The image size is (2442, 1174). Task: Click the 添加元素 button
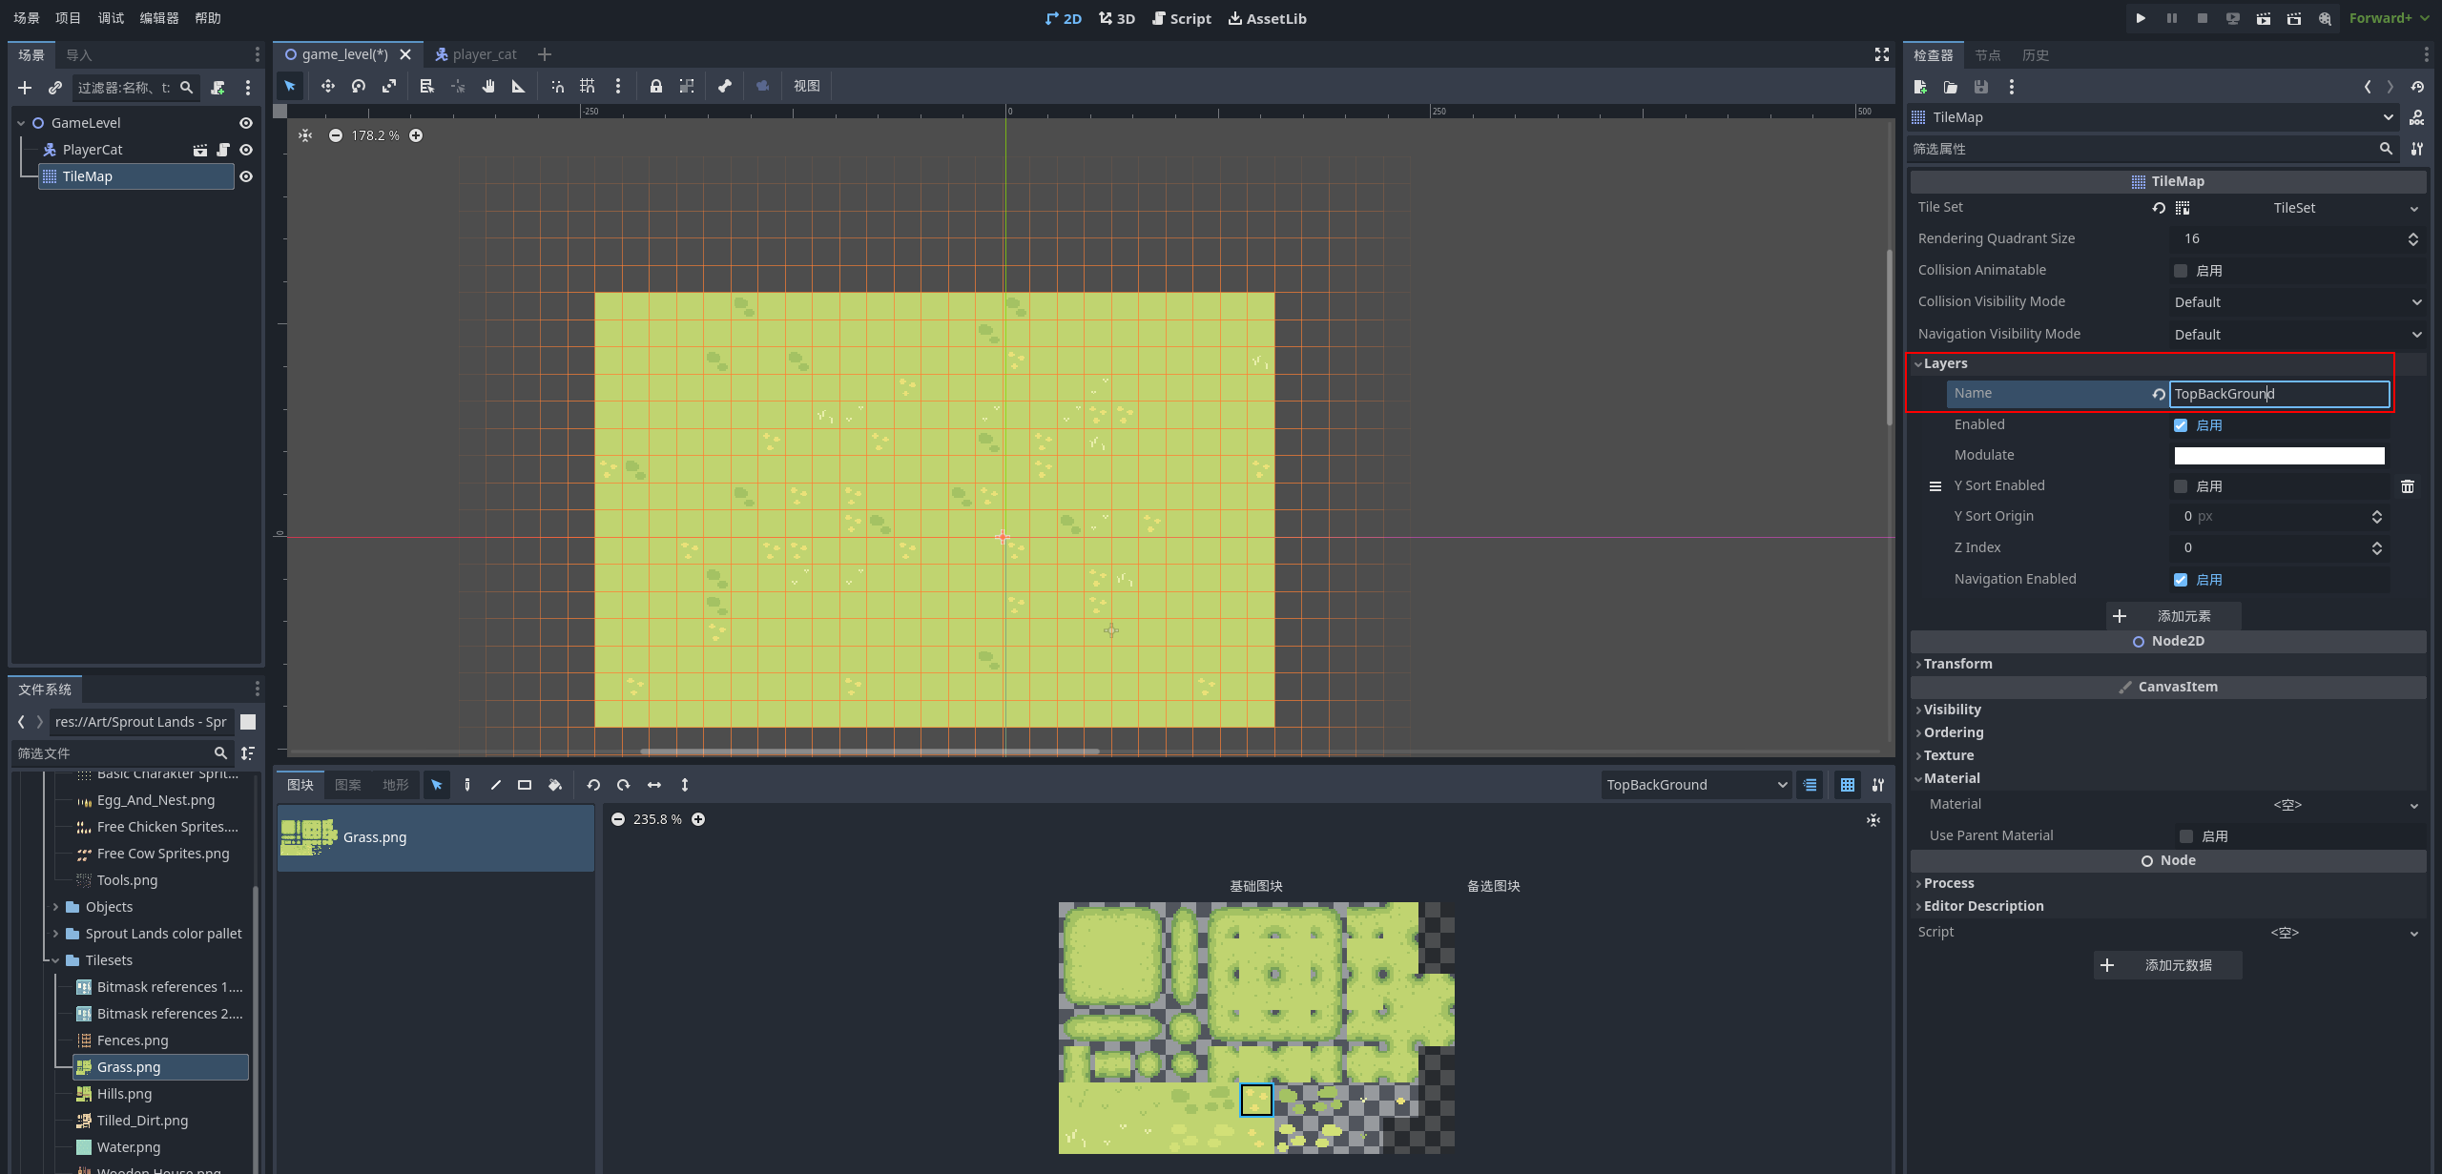click(x=2173, y=616)
